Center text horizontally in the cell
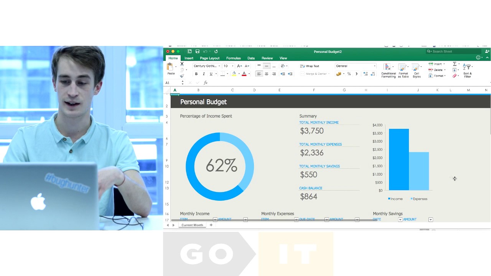Screen dimensions: 491x276 (x=266, y=74)
